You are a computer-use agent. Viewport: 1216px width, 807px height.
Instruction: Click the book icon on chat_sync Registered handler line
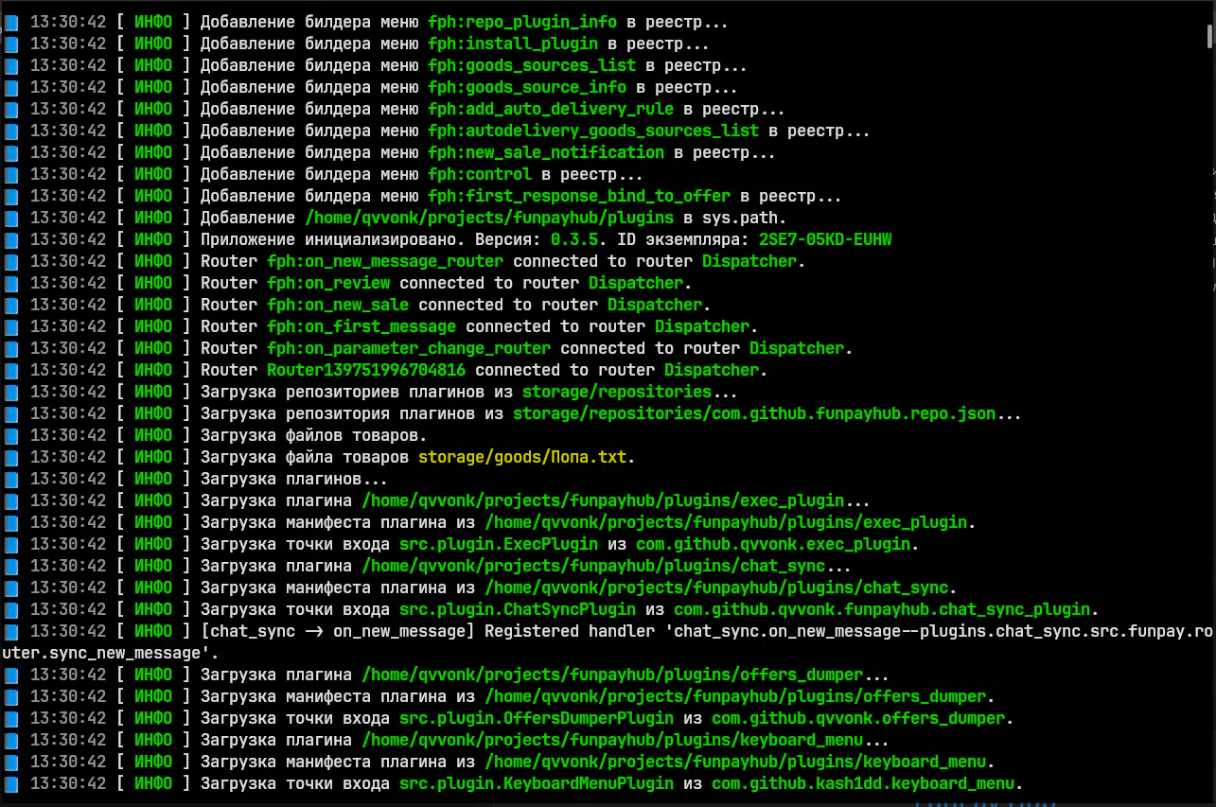(x=11, y=631)
